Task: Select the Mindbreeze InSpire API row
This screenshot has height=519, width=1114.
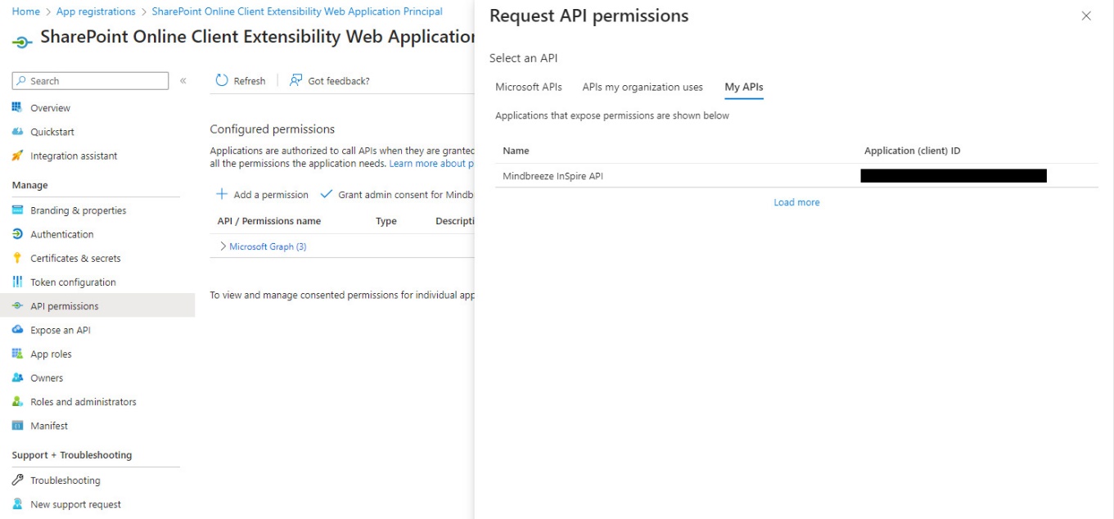Action: [x=796, y=176]
